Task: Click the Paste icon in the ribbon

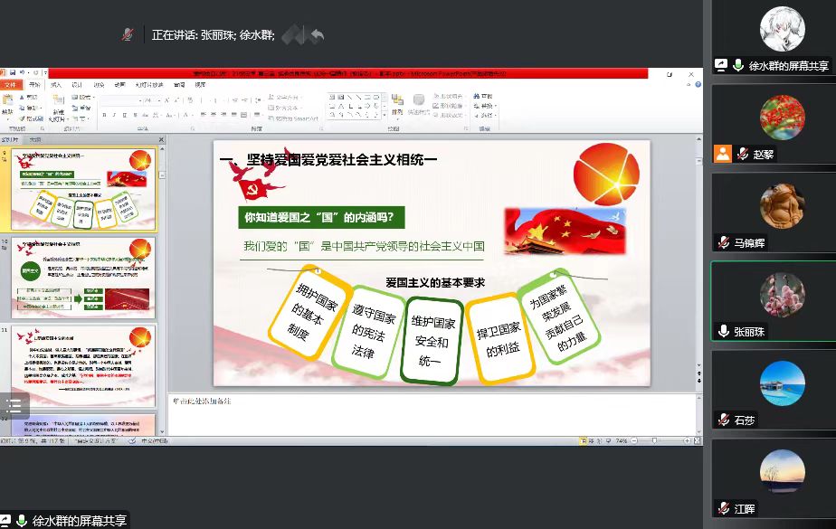Action: (10, 102)
